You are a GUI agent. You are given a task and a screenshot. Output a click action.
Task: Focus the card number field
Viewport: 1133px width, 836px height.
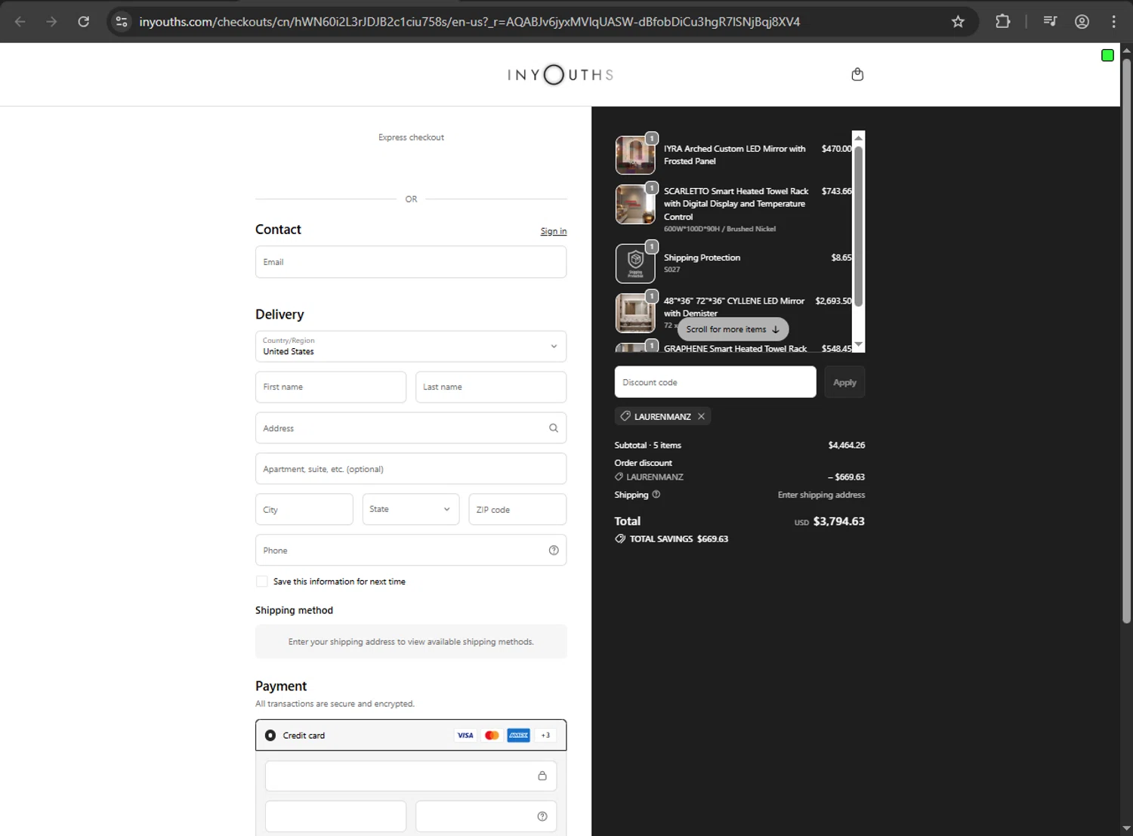point(411,776)
